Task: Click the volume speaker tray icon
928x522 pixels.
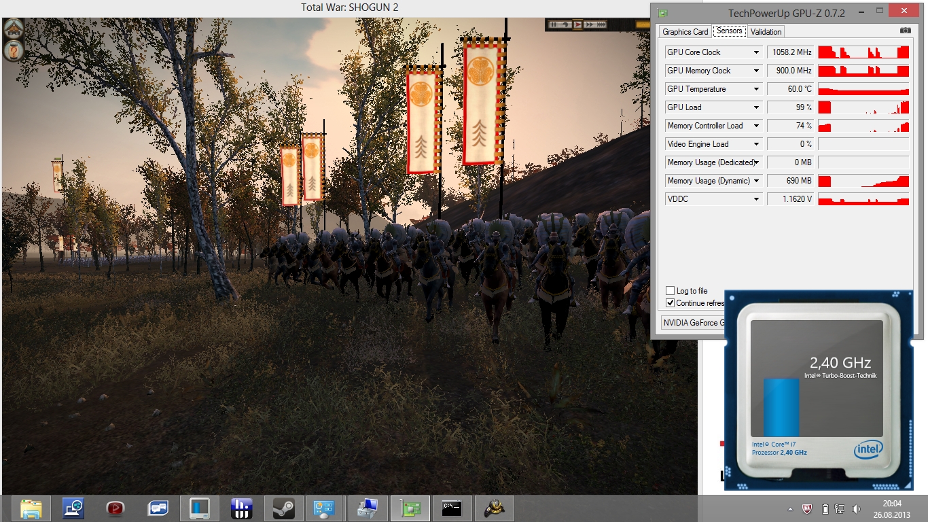Action: 855,508
